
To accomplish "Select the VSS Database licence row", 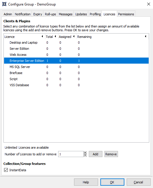I will [76, 85].
